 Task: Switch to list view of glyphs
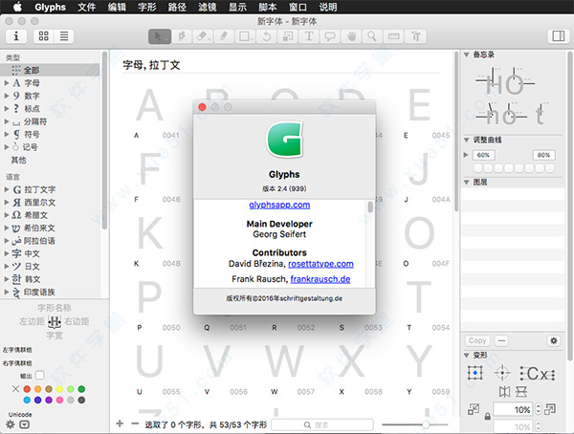tap(64, 36)
